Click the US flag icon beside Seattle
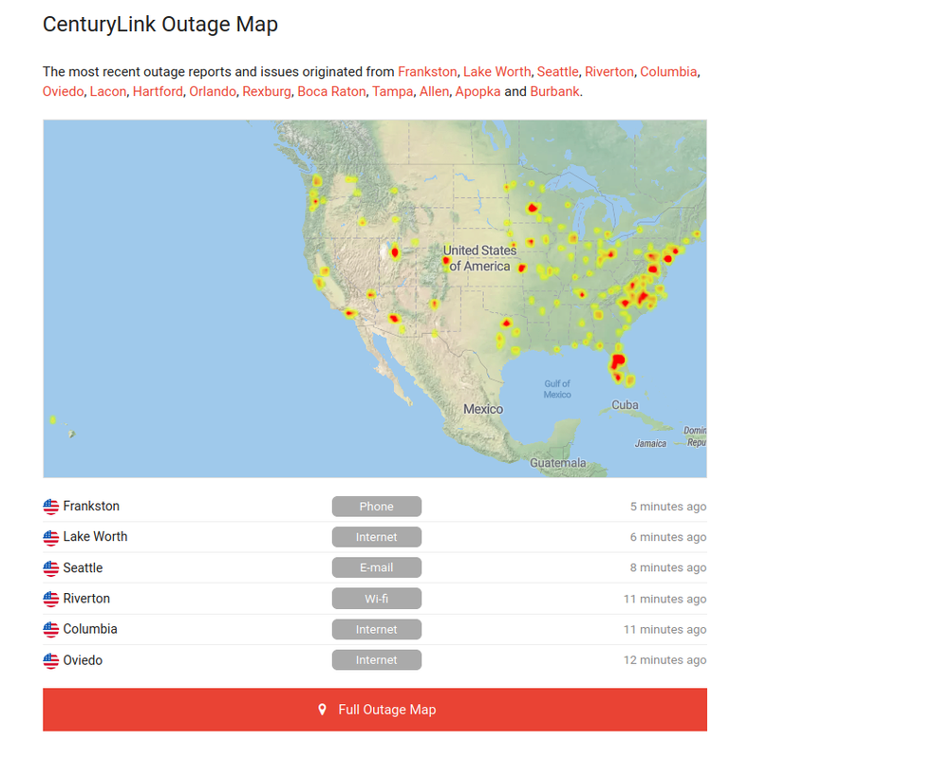Image resolution: width=936 pixels, height=759 pixels. 50,568
